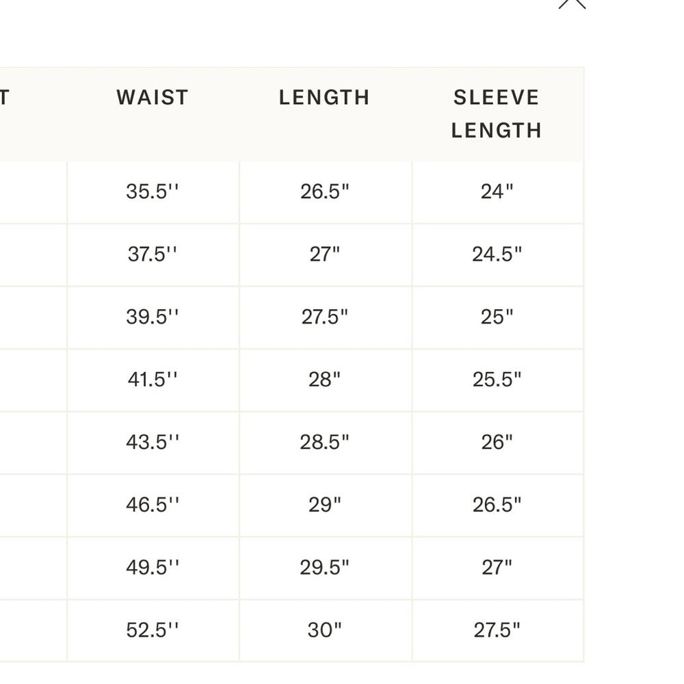Select the 26" sleeve length measurement

497,443
